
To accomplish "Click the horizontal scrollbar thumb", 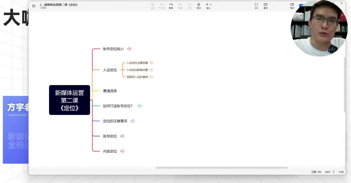I will [222, 168].
